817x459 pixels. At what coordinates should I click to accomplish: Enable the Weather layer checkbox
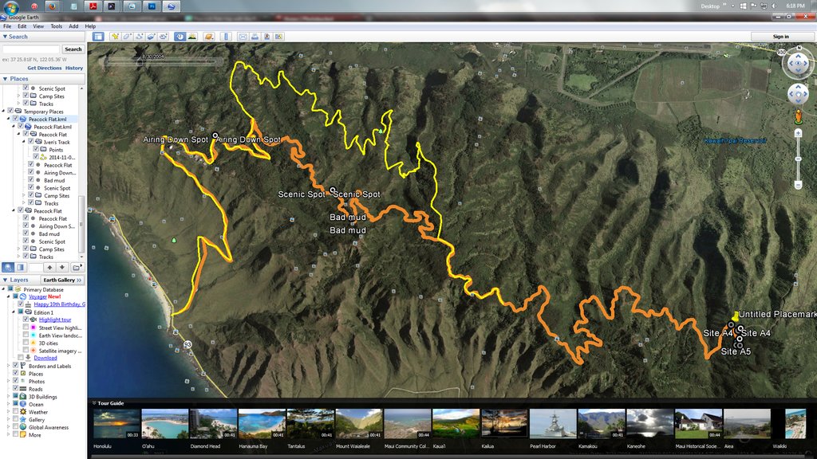click(16, 412)
